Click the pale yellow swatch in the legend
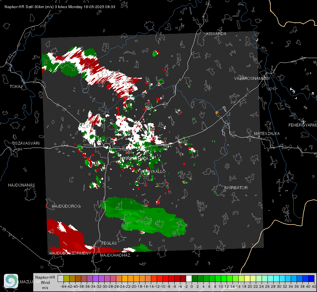 pos(247,279)
